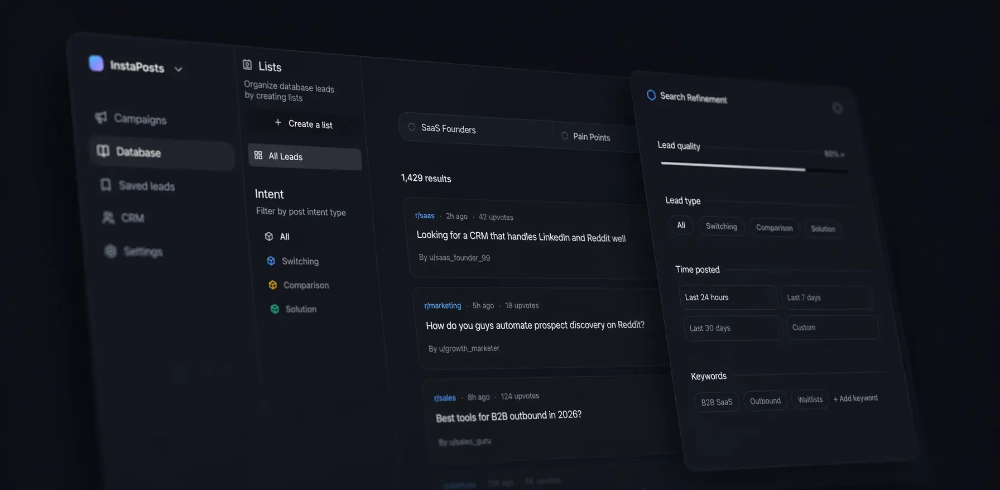This screenshot has height=490, width=1000.
Task: Click the Waitlists keyword chip
Action: [x=810, y=400]
